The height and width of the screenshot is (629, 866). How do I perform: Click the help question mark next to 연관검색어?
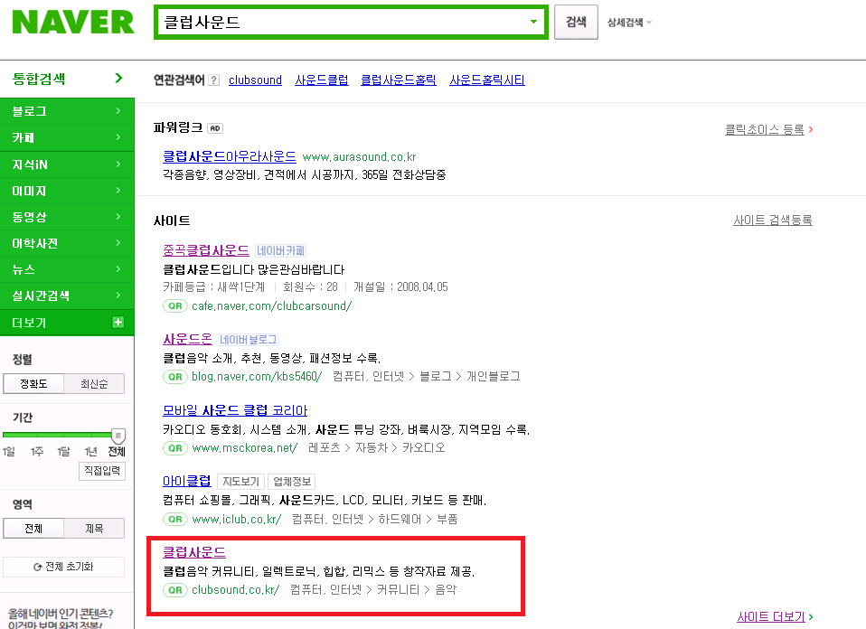click(214, 80)
